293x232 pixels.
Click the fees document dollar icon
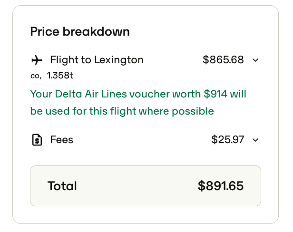37,140
